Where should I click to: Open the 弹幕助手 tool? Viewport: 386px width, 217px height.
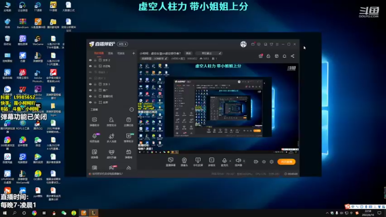tap(94, 122)
